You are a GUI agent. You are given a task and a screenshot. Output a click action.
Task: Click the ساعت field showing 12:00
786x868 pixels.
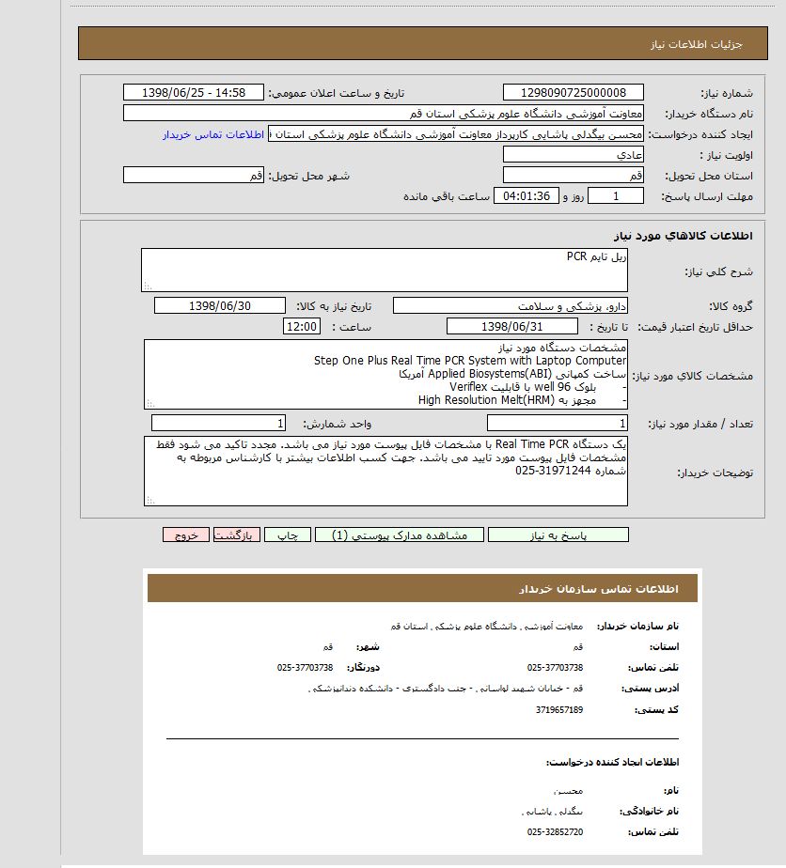coord(302,326)
